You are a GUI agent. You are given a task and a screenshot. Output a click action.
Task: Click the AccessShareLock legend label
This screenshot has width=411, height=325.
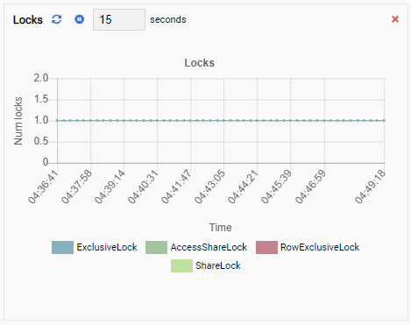pos(209,247)
